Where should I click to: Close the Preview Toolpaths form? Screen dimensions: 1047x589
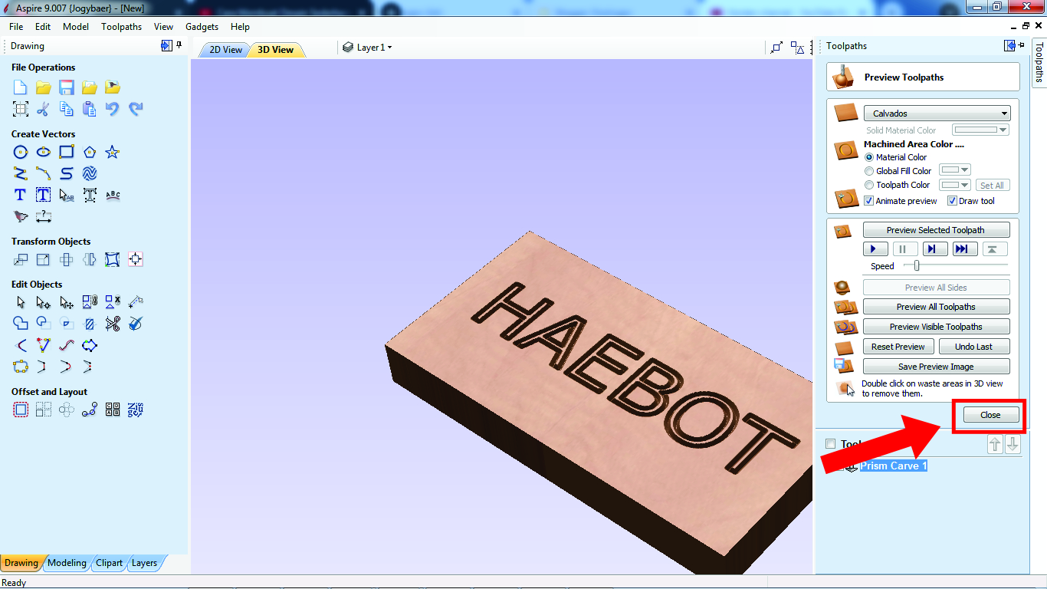[x=990, y=415]
